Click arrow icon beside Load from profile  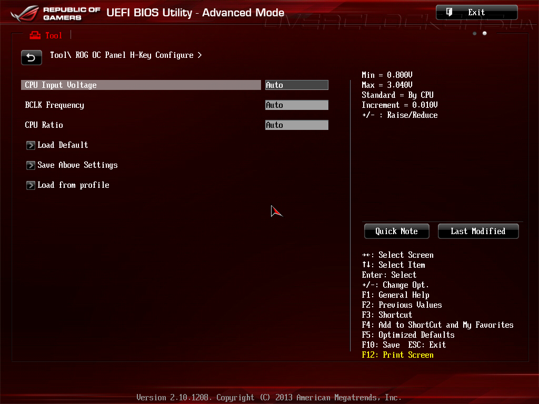pos(31,185)
